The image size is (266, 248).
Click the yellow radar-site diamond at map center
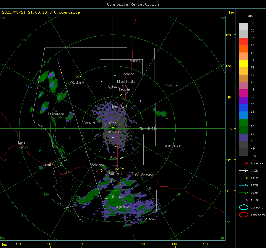pyautogui.click(x=113, y=128)
